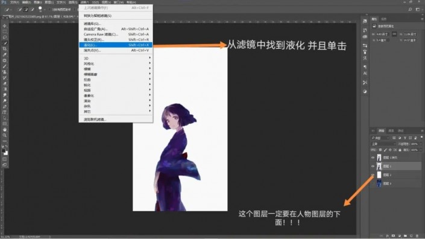
Task: Choose 滤镜库 (Filter Gallery) menu entry
Action: click(116, 24)
